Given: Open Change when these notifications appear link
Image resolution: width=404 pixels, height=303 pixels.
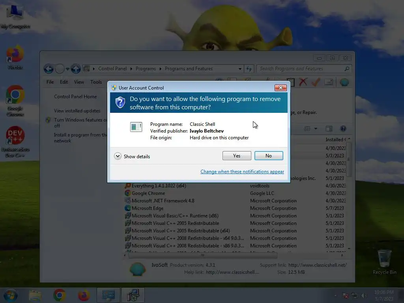Looking at the screenshot, I should [x=242, y=172].
